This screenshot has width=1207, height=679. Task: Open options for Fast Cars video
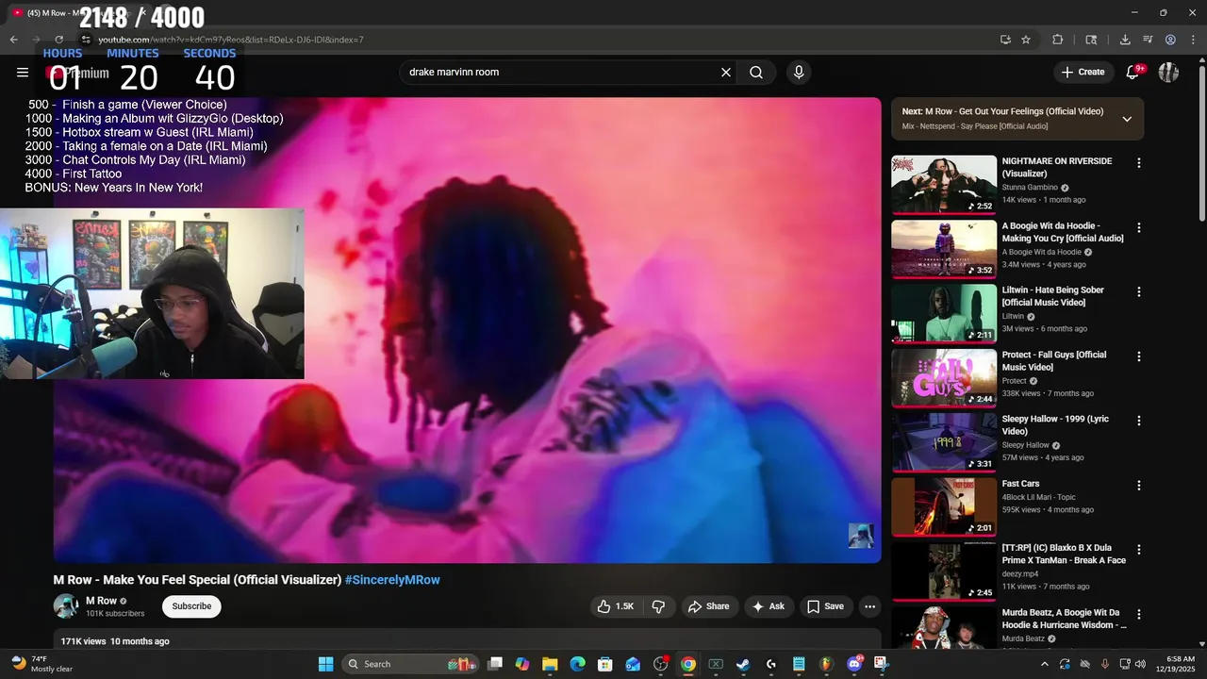(x=1138, y=485)
